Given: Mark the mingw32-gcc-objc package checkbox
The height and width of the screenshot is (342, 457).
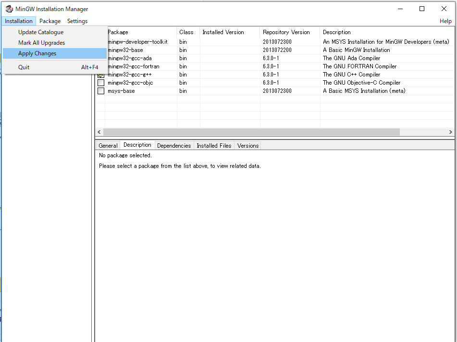Looking at the screenshot, I should click(x=101, y=83).
